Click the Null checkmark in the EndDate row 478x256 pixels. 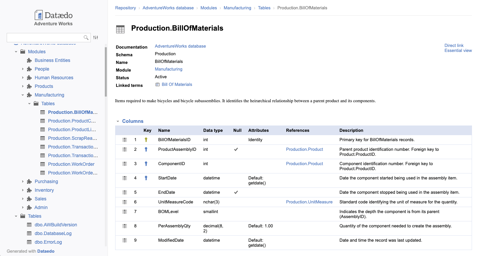[x=236, y=192]
